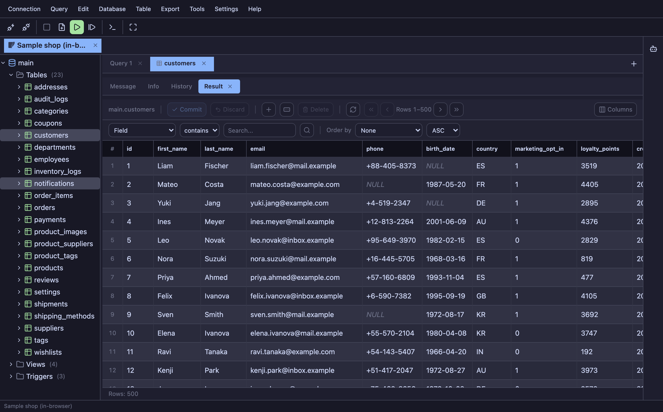Viewport: 663px width, 412px height.
Task: Close the customers tab
Action: click(204, 64)
